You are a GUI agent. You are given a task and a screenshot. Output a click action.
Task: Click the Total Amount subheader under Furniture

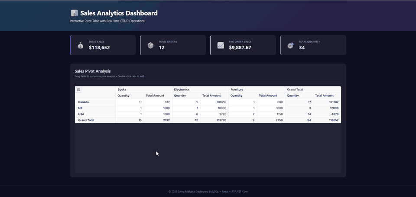click(x=271, y=95)
